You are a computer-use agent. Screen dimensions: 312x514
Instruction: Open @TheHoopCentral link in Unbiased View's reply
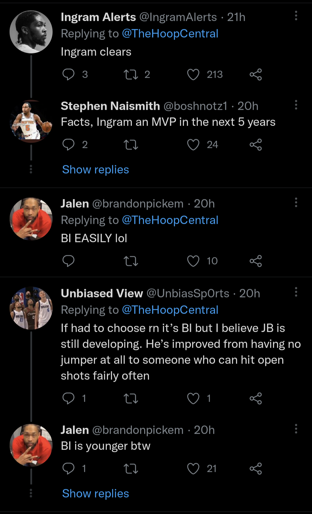coord(170,310)
